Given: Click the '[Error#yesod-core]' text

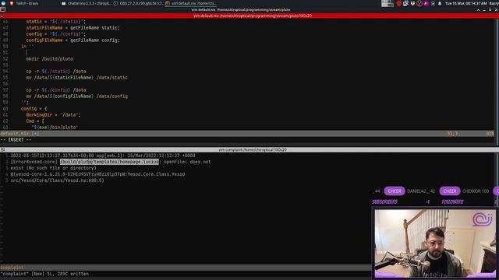Looking at the screenshot, I should click(34, 162).
